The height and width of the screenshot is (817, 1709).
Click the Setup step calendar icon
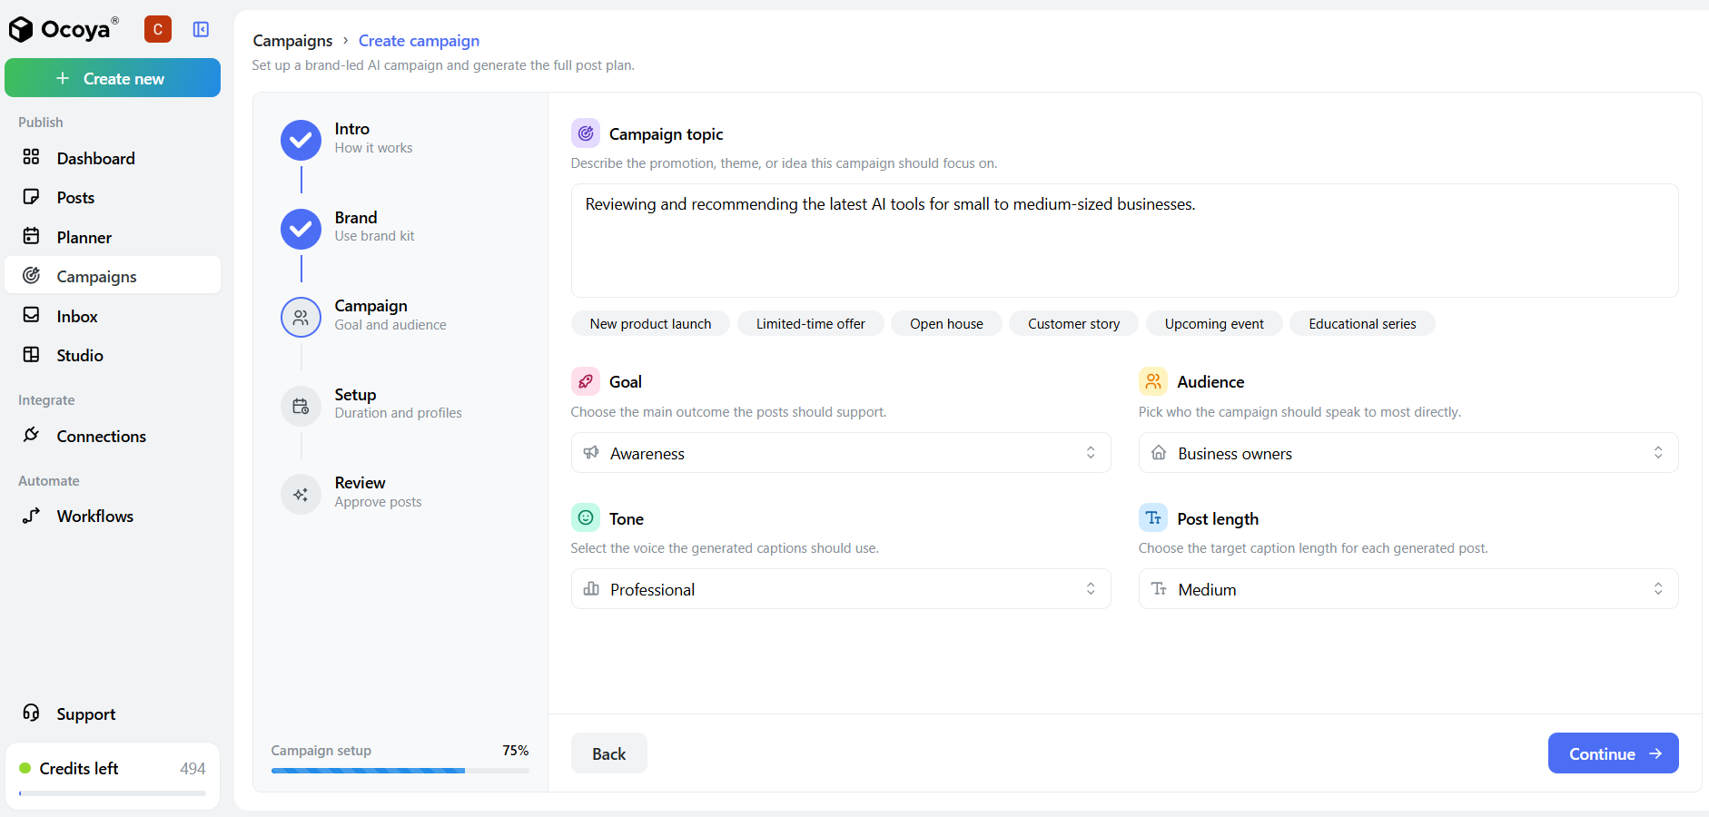click(301, 406)
